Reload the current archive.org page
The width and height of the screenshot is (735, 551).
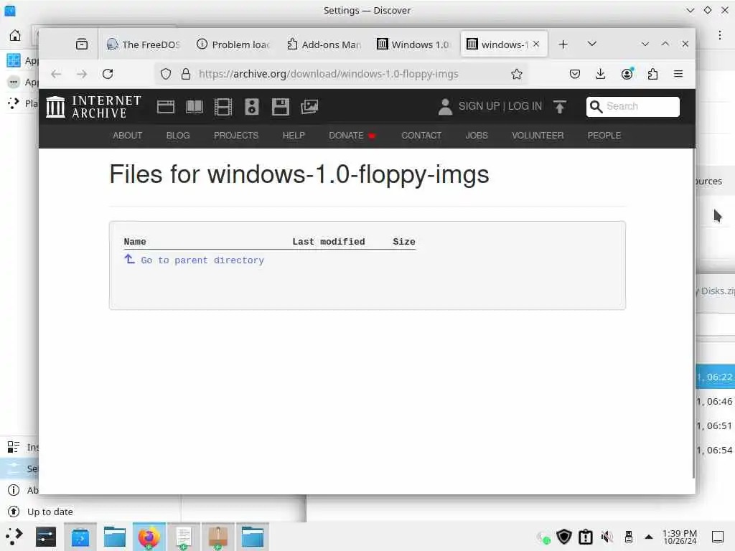tap(108, 74)
